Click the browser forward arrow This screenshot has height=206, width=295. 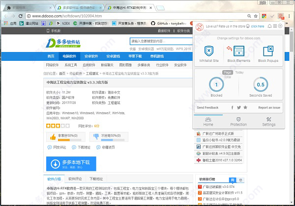point(13,16)
